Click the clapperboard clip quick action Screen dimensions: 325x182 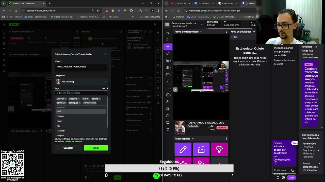tap(201, 149)
